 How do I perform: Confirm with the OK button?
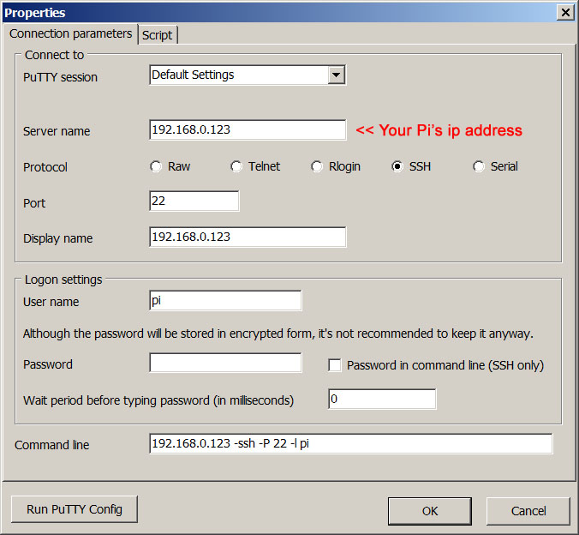coord(430,511)
